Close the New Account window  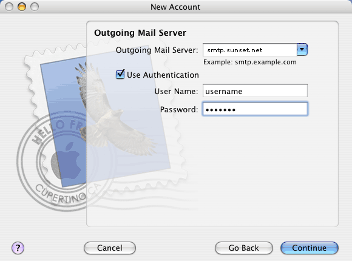(9, 7)
